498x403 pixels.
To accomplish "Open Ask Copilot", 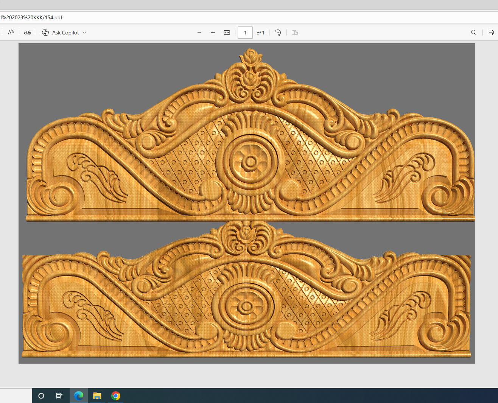I will point(61,33).
